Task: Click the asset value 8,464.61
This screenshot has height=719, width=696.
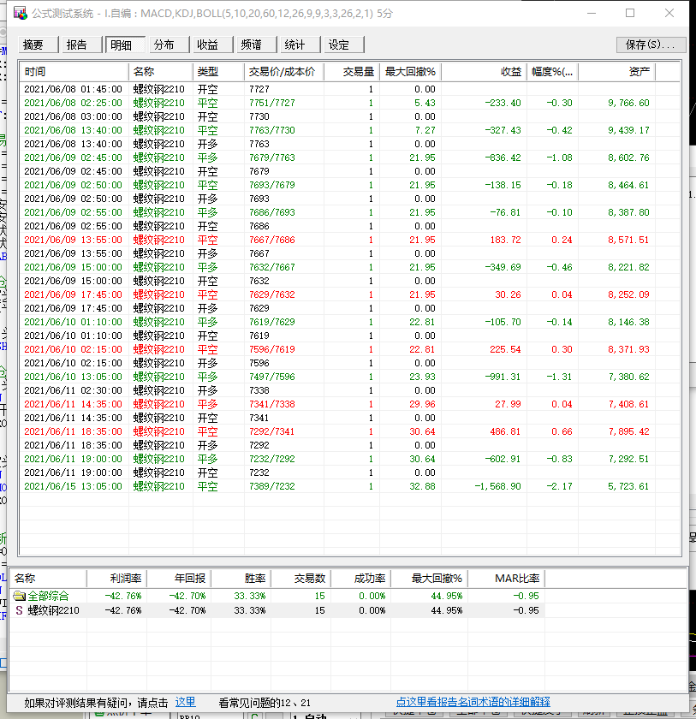Action: (628, 185)
